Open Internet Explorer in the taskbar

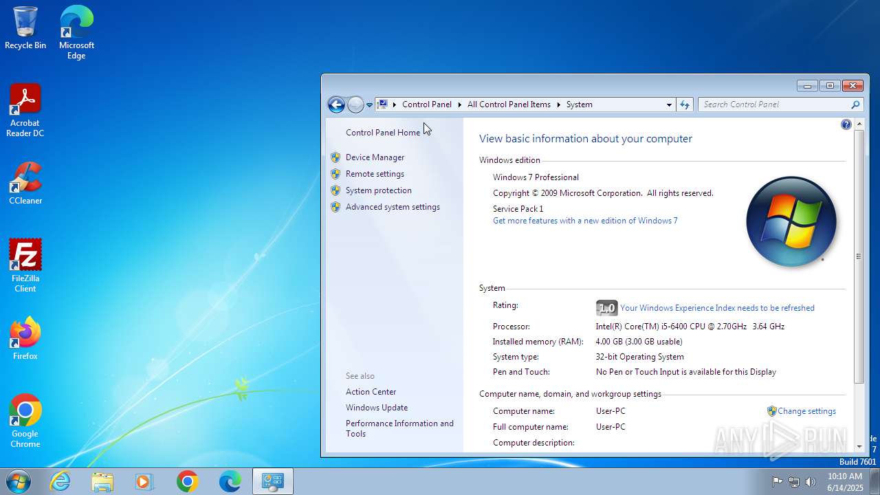[60, 481]
